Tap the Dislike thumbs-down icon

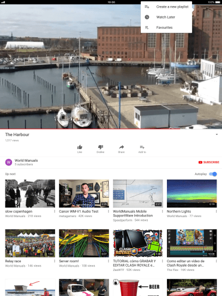coord(100,147)
